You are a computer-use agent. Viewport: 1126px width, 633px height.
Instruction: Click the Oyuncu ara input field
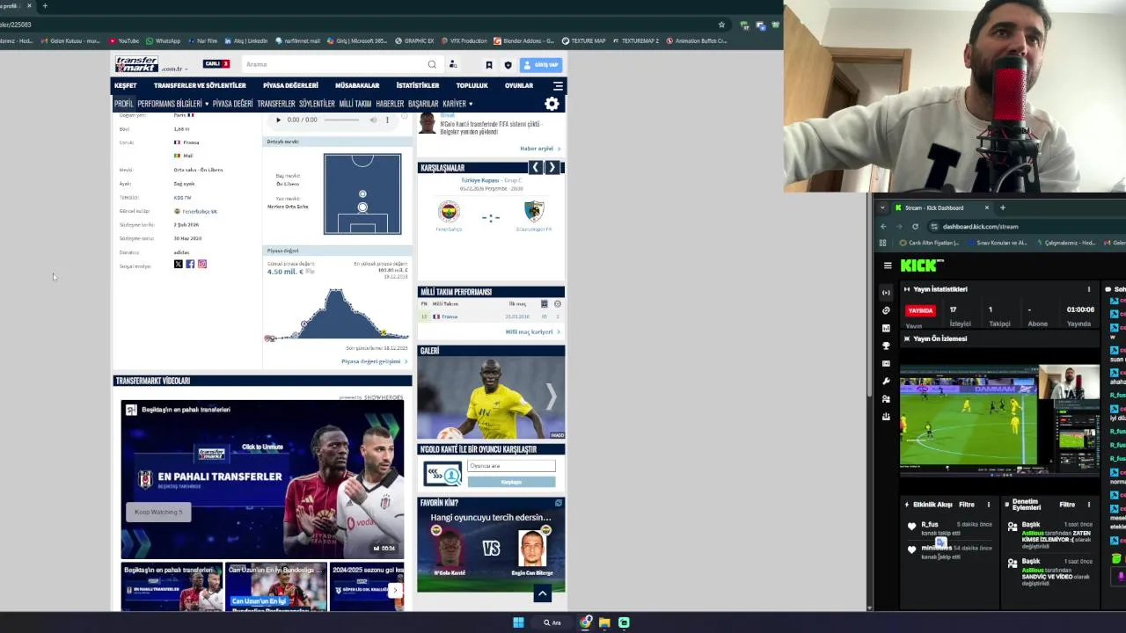[x=511, y=466]
